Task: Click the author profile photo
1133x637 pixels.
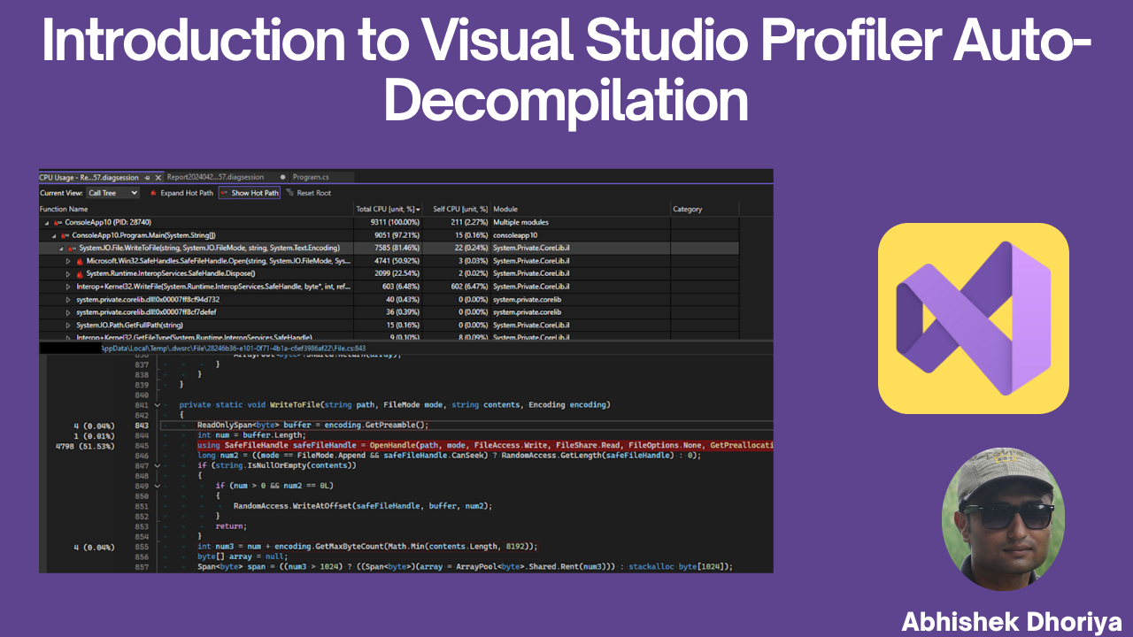Action: 1003,518
